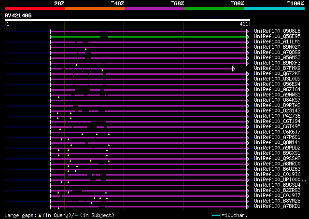Open the UniRef100_Q56E95 hit label

pos(277,36)
